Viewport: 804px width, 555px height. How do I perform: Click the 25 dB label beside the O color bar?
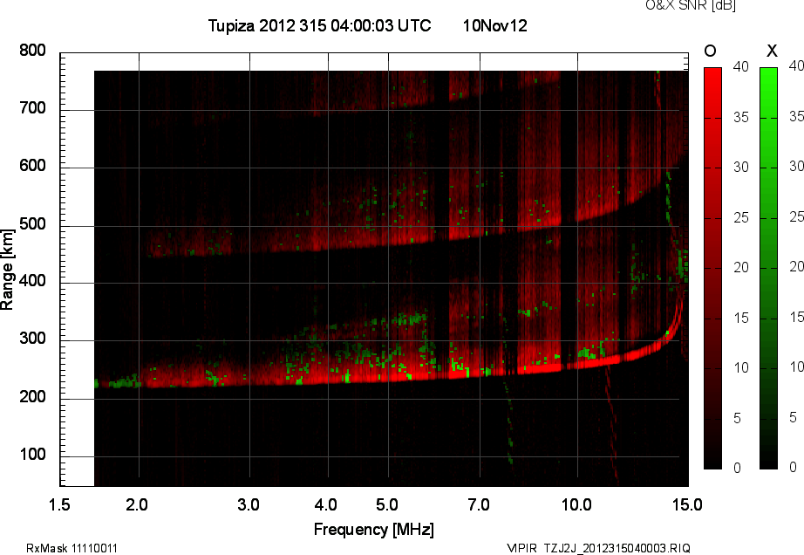pyautogui.click(x=741, y=218)
